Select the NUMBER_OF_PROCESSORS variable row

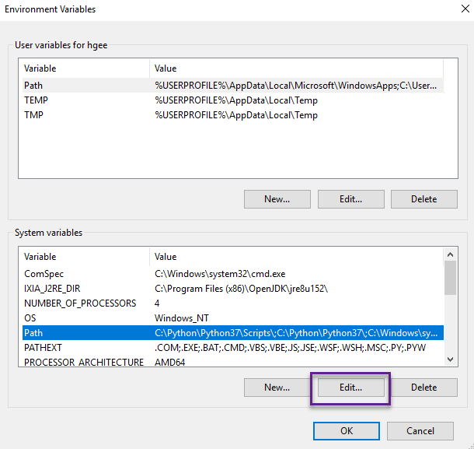tap(79, 303)
